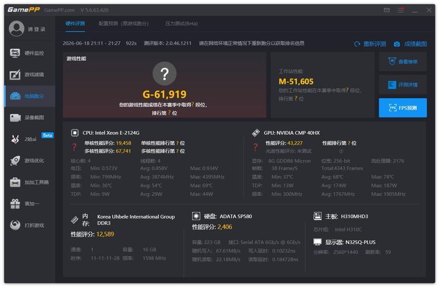Viewport: 439px width, 287px height.
Task: Click the GamePP.com link in title bar
Action: coord(59,10)
